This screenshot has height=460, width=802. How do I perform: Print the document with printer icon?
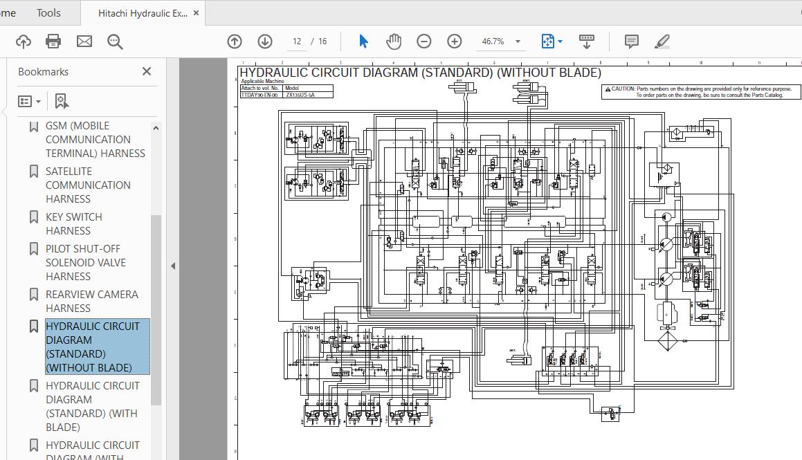pos(53,42)
